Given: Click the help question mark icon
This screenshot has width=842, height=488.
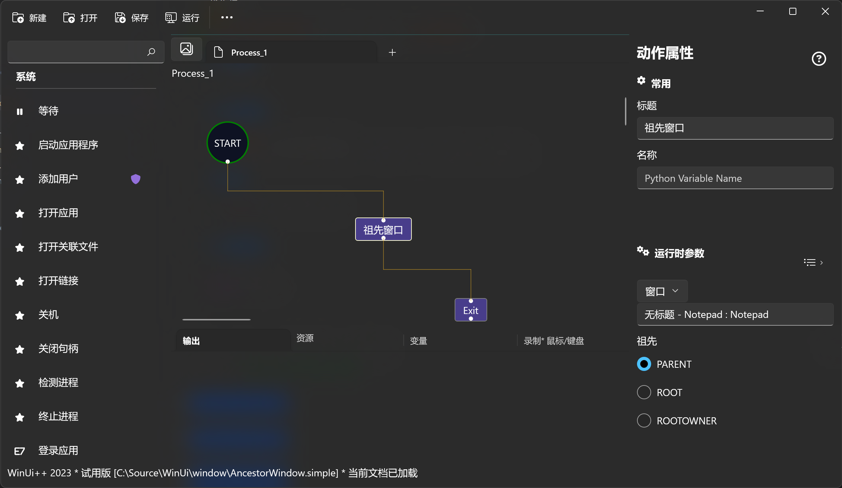Looking at the screenshot, I should click(819, 59).
